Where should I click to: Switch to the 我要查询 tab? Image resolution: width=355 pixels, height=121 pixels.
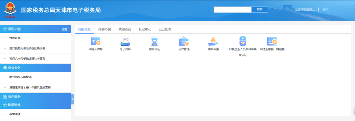click(x=125, y=29)
